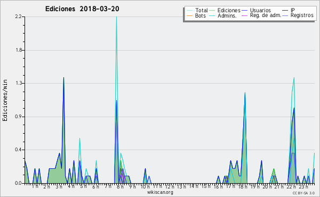
Task: Click the y-axis value 0.9
Action: pos(18,117)
